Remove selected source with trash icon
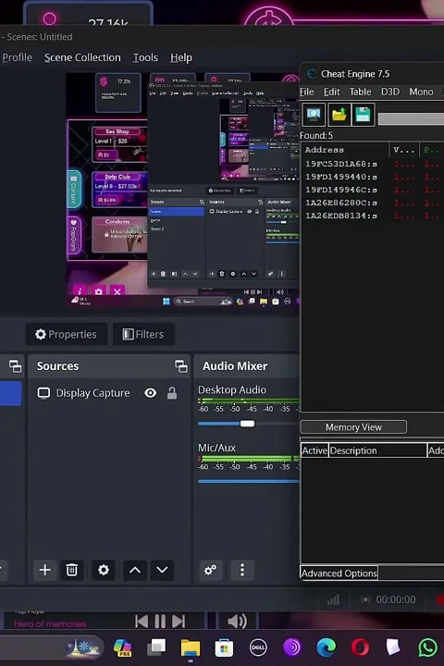The height and width of the screenshot is (666, 444). [72, 570]
